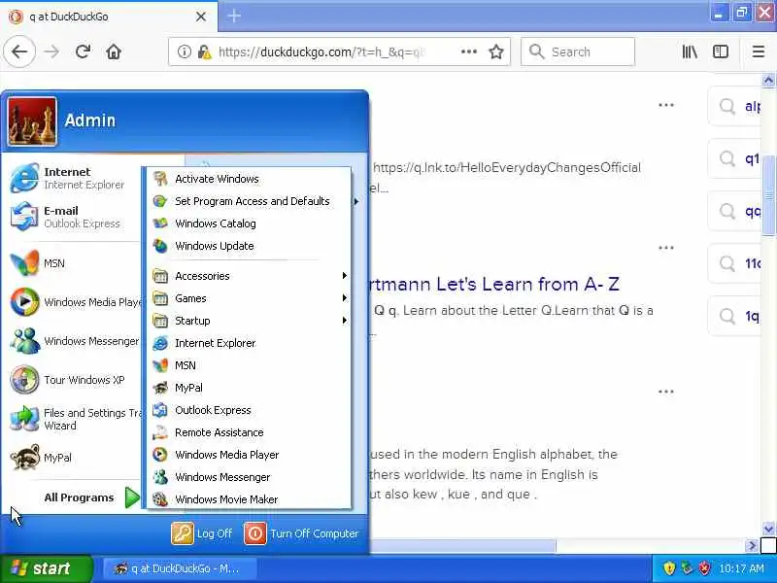Close the 'q at DuckDuckGo' tab
The height and width of the screenshot is (583, 777).
coord(201,17)
